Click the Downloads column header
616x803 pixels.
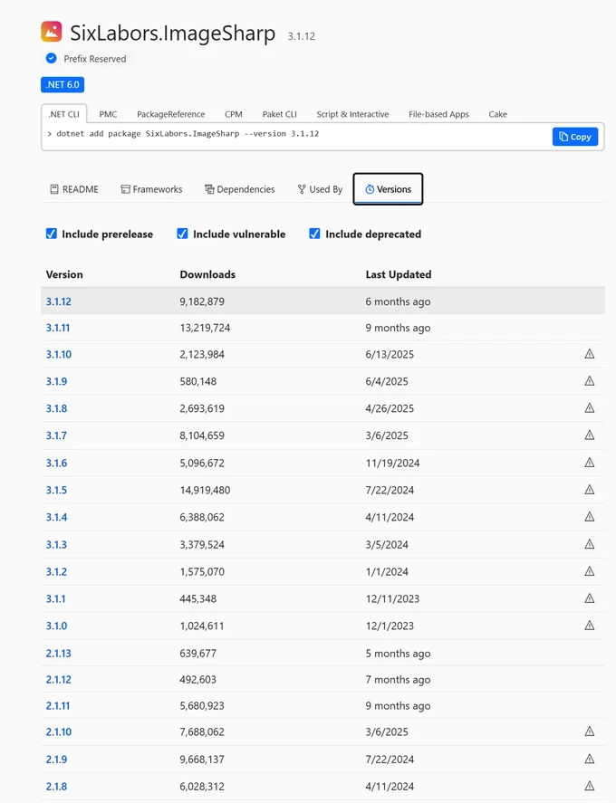pyautogui.click(x=207, y=274)
